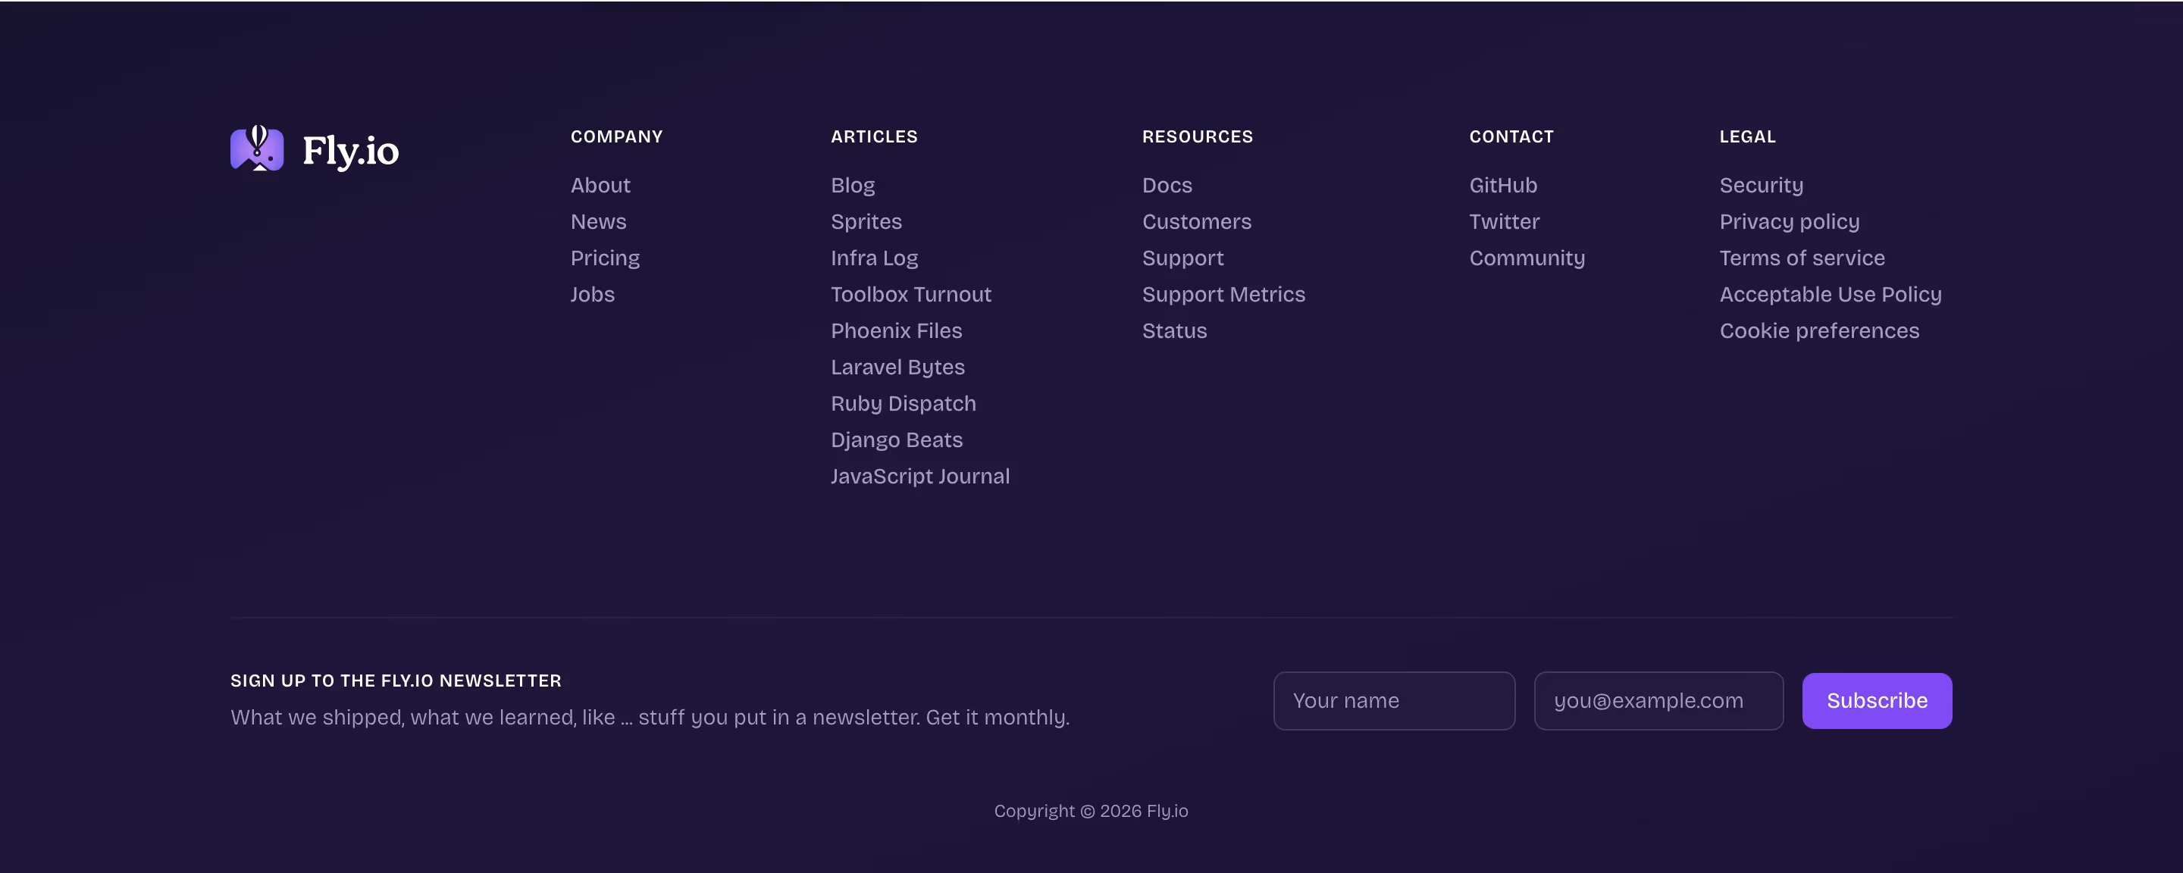
Task: Check the Status page link
Action: point(1175,330)
